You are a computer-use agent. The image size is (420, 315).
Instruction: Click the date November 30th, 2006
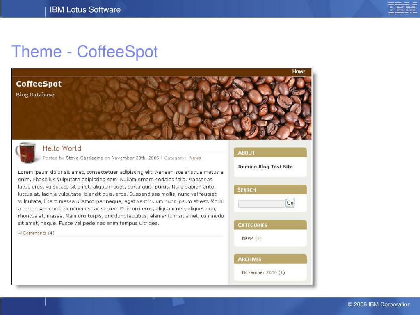pos(135,158)
